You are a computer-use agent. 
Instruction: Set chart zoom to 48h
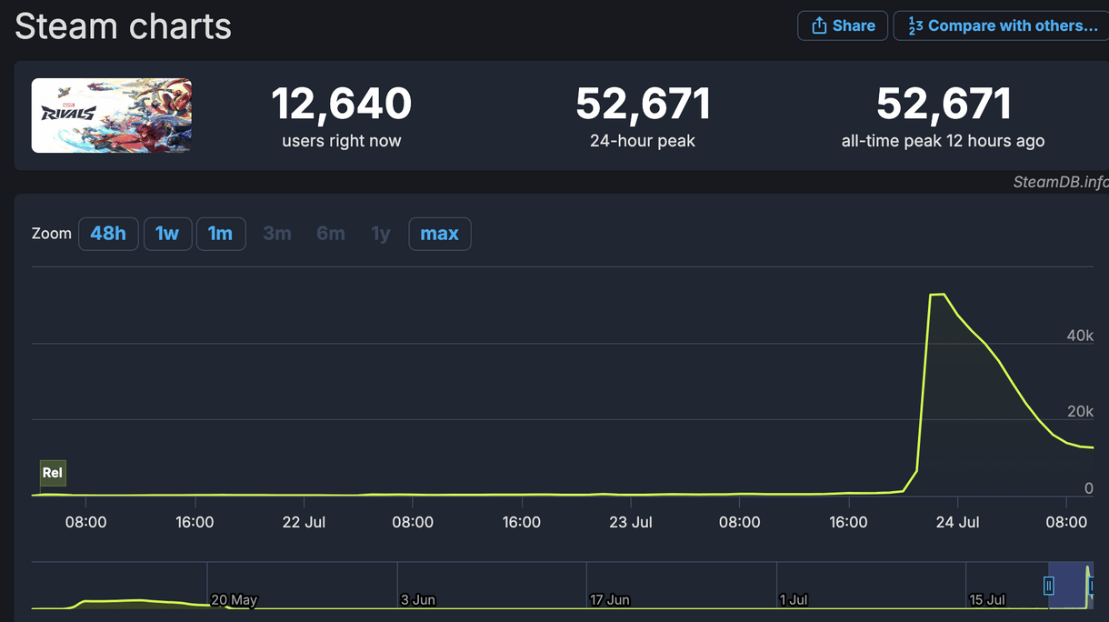point(108,234)
